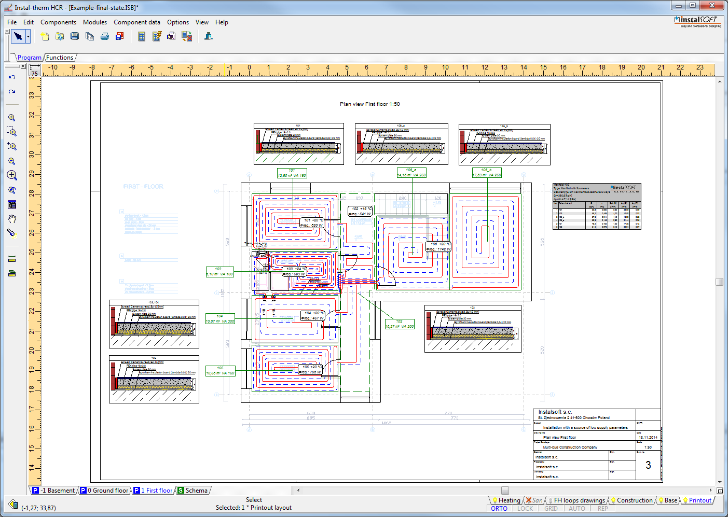Image resolution: width=728 pixels, height=517 pixels.
Task: Click the horizontal scrollbar thumb
Action: (505, 491)
